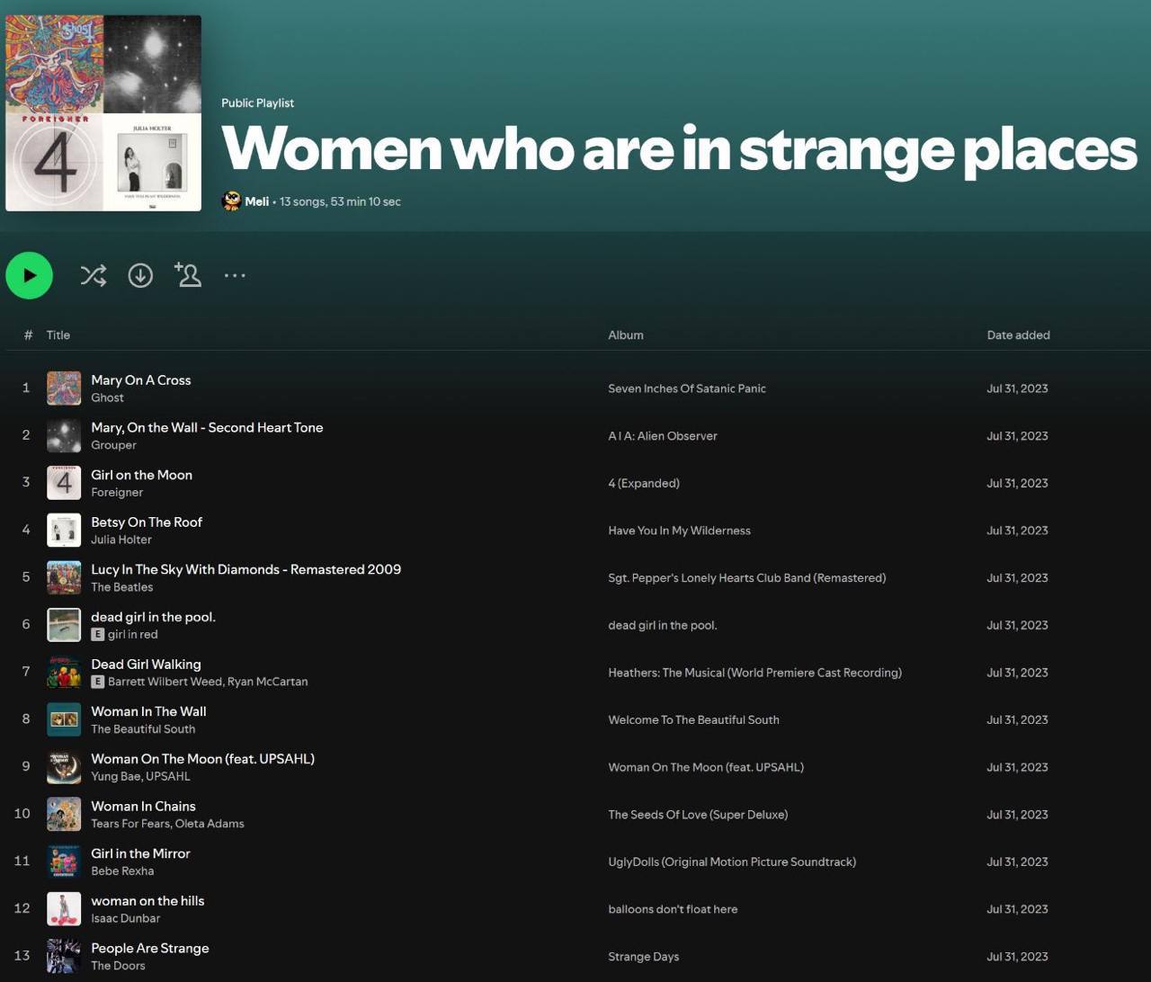Click the Girl on the Moon album art
The width and height of the screenshot is (1151, 982).
pyautogui.click(x=64, y=483)
